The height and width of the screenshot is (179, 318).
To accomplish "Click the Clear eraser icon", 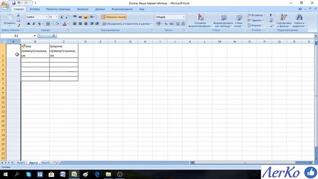I will [271, 25].
